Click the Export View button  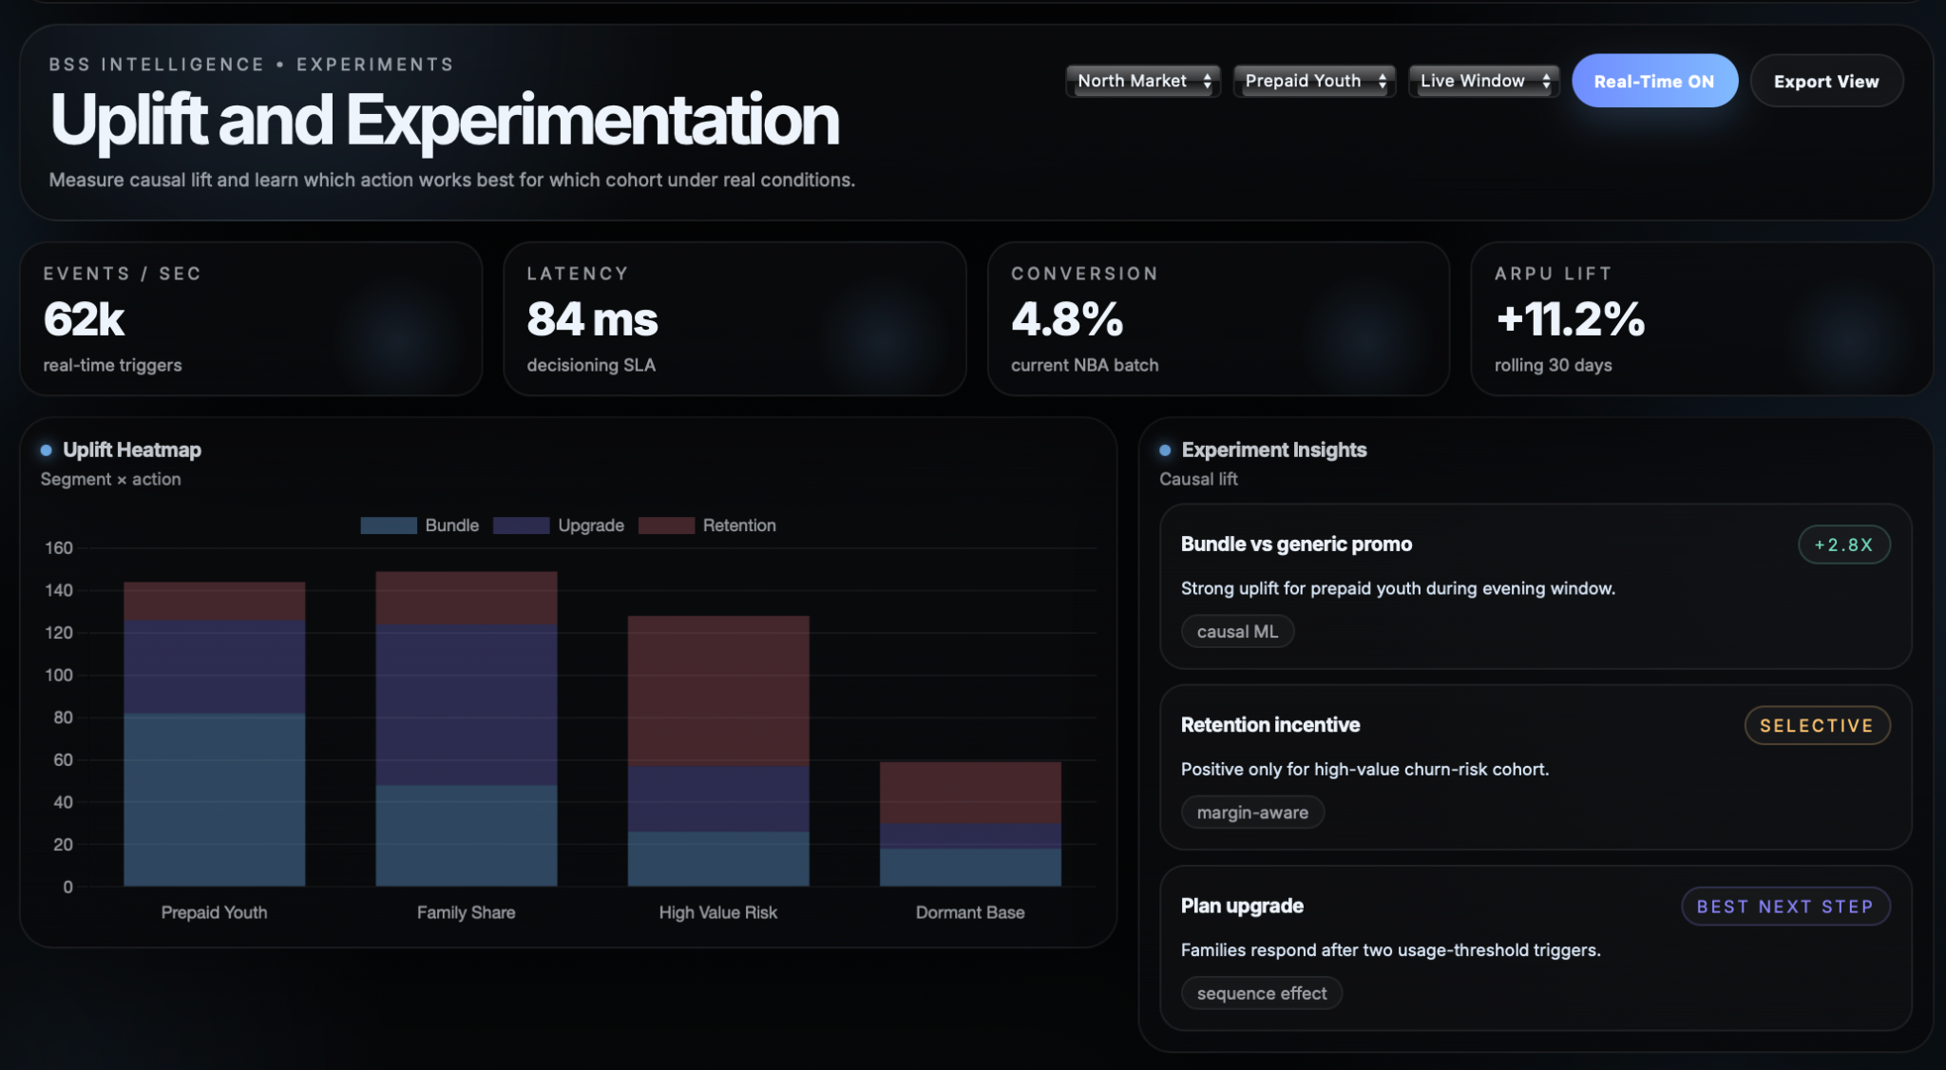tap(1825, 82)
